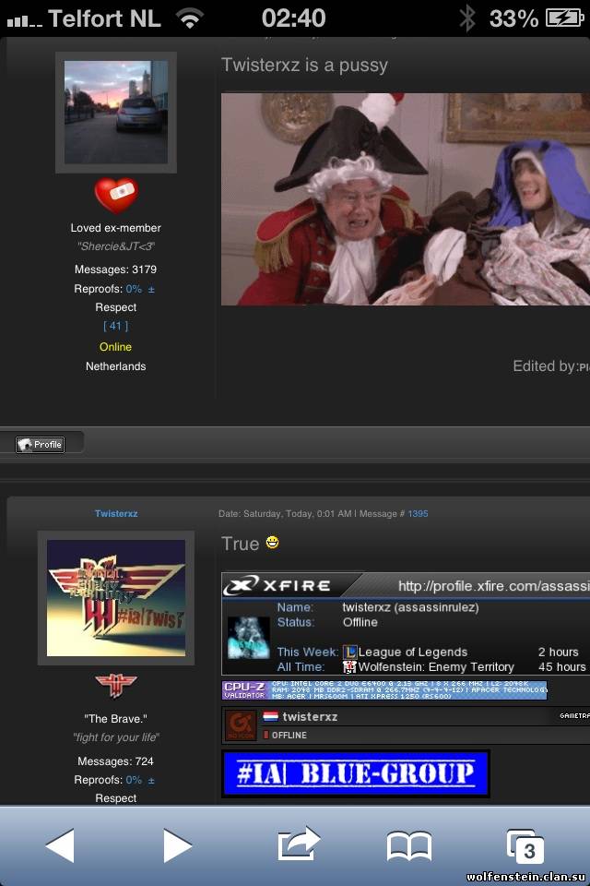Click the CPU-Z Validator banner
This screenshot has height=886, width=590.
pos(384,690)
